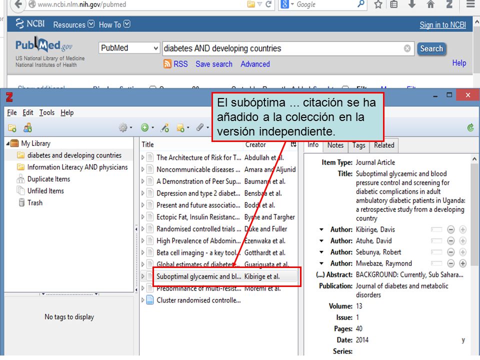Click the NCBI logo
Image resolution: width=480 pixels, height=360 pixels.
click(x=30, y=23)
